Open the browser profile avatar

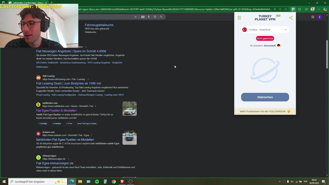(313, 9)
